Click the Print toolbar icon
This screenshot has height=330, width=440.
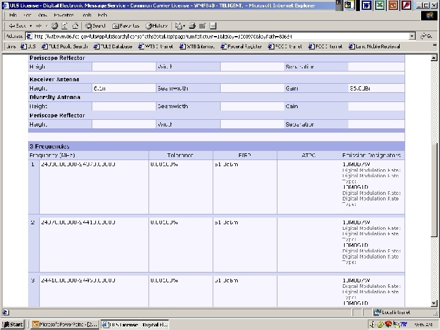point(192,26)
